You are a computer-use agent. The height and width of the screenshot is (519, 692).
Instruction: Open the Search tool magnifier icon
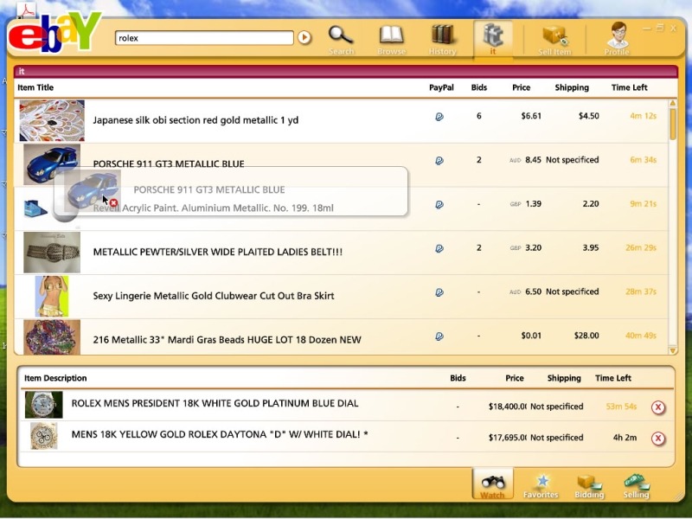[x=341, y=39]
